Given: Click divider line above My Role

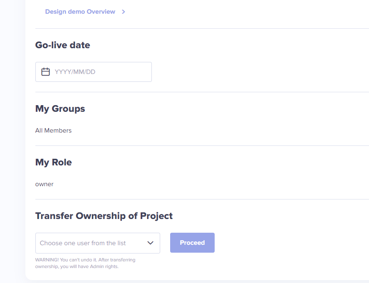Looking at the screenshot, I should 202,145.
